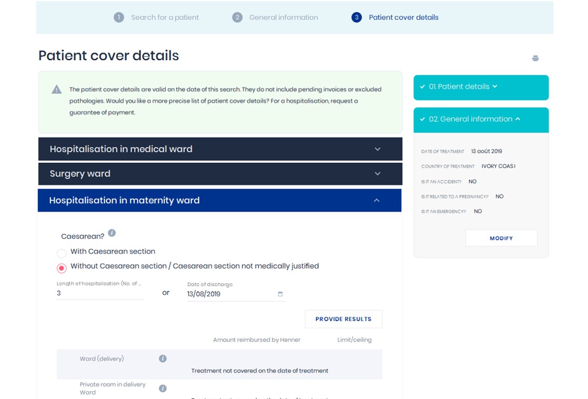This screenshot has height=399, width=588.
Task: Select Without Caesarean section option
Action: point(62,268)
